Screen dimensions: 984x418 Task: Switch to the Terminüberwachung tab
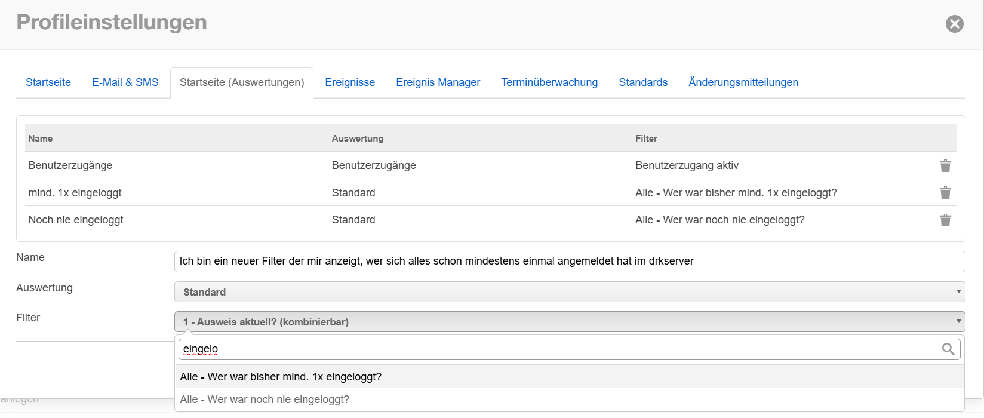tap(549, 82)
